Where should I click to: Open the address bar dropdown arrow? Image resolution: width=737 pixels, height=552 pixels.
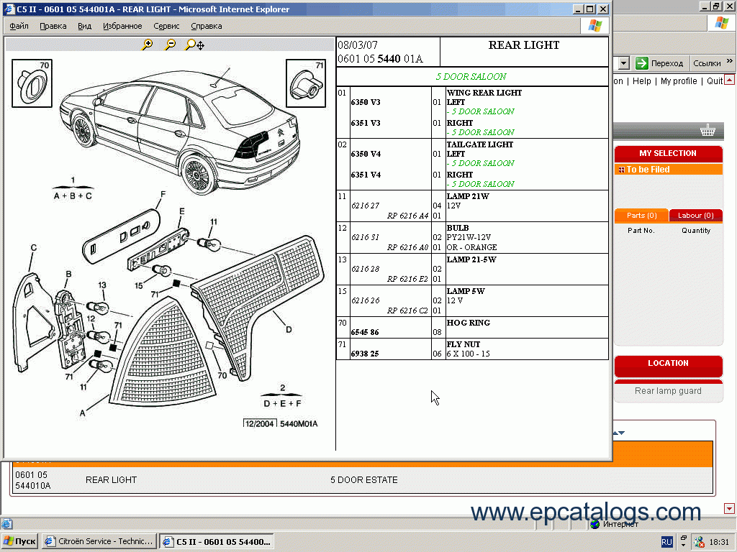coord(624,63)
